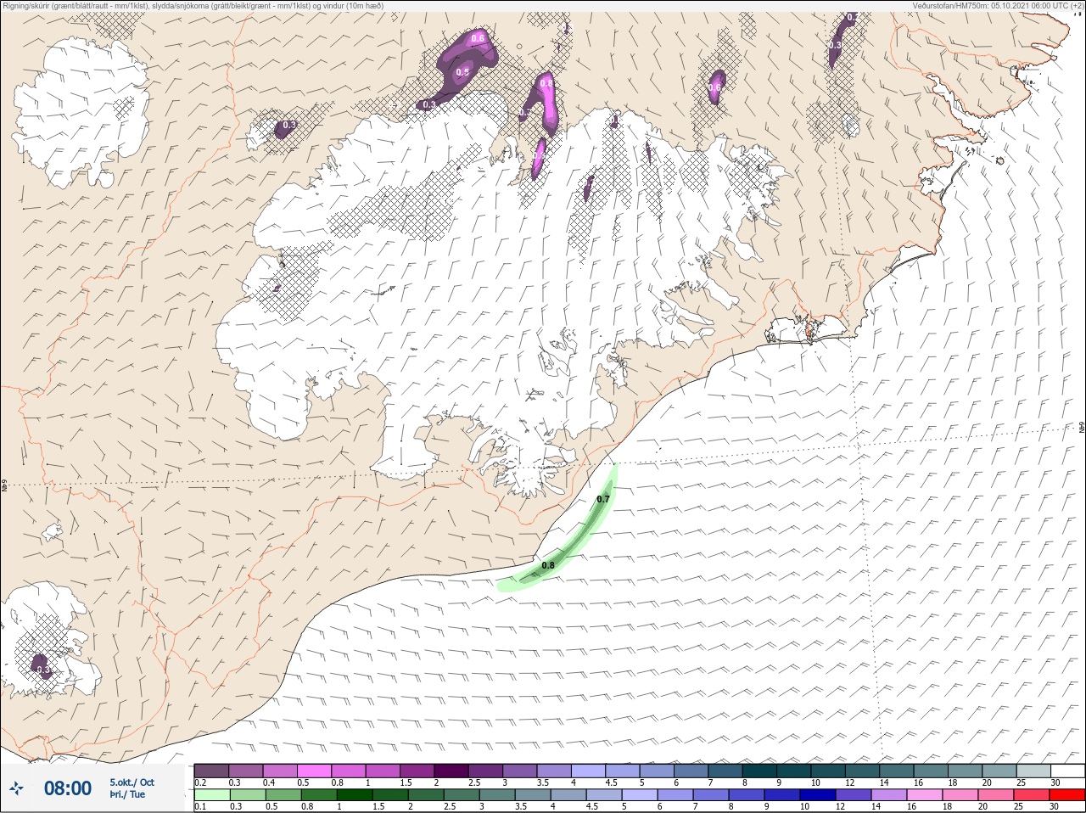This screenshot has width=1086, height=813.
Task: Pick the dark mauve 0.2 swatch in upper legend
Action: [211, 771]
